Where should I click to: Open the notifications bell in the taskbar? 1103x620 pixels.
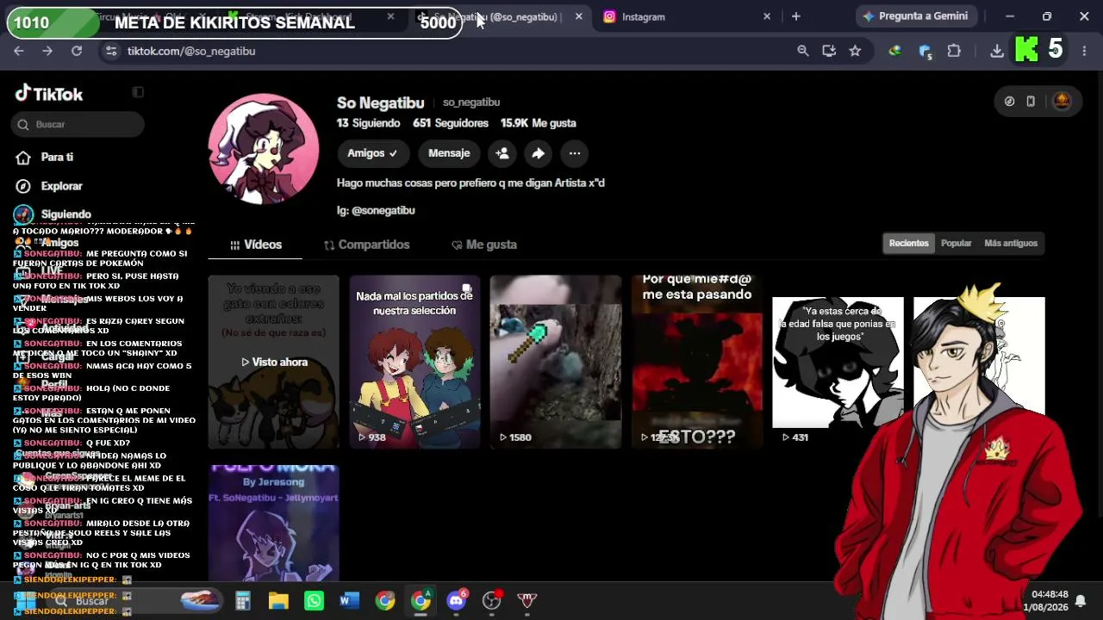click(x=1080, y=600)
